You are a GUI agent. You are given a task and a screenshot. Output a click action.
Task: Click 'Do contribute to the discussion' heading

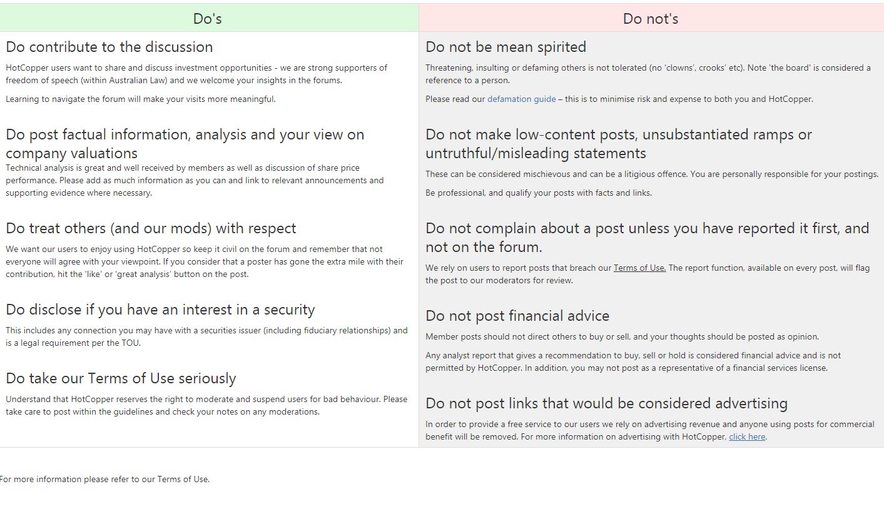pyautogui.click(x=109, y=47)
